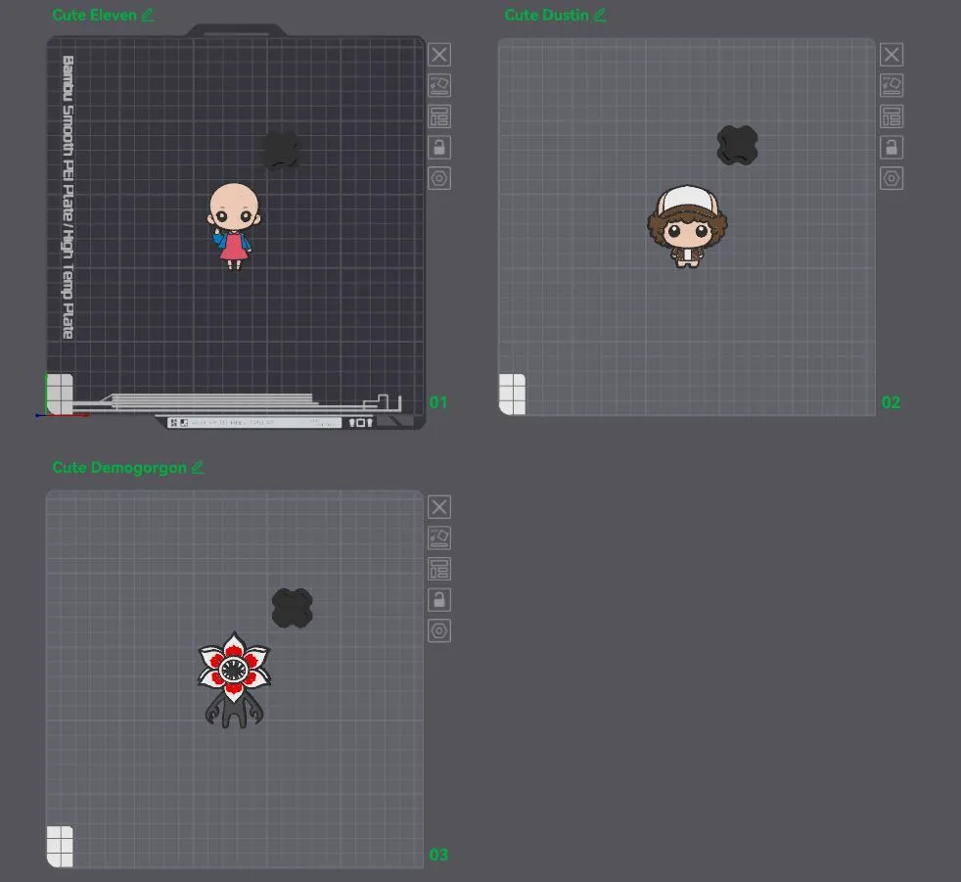Open plate settings for Cute Dustin plate
The image size is (961, 882).
[892, 178]
